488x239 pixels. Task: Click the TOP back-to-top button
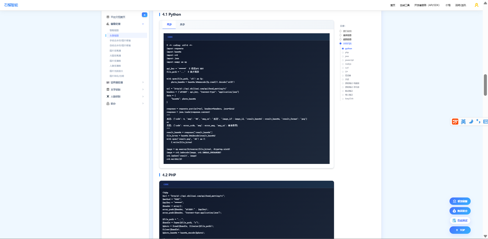(460, 230)
